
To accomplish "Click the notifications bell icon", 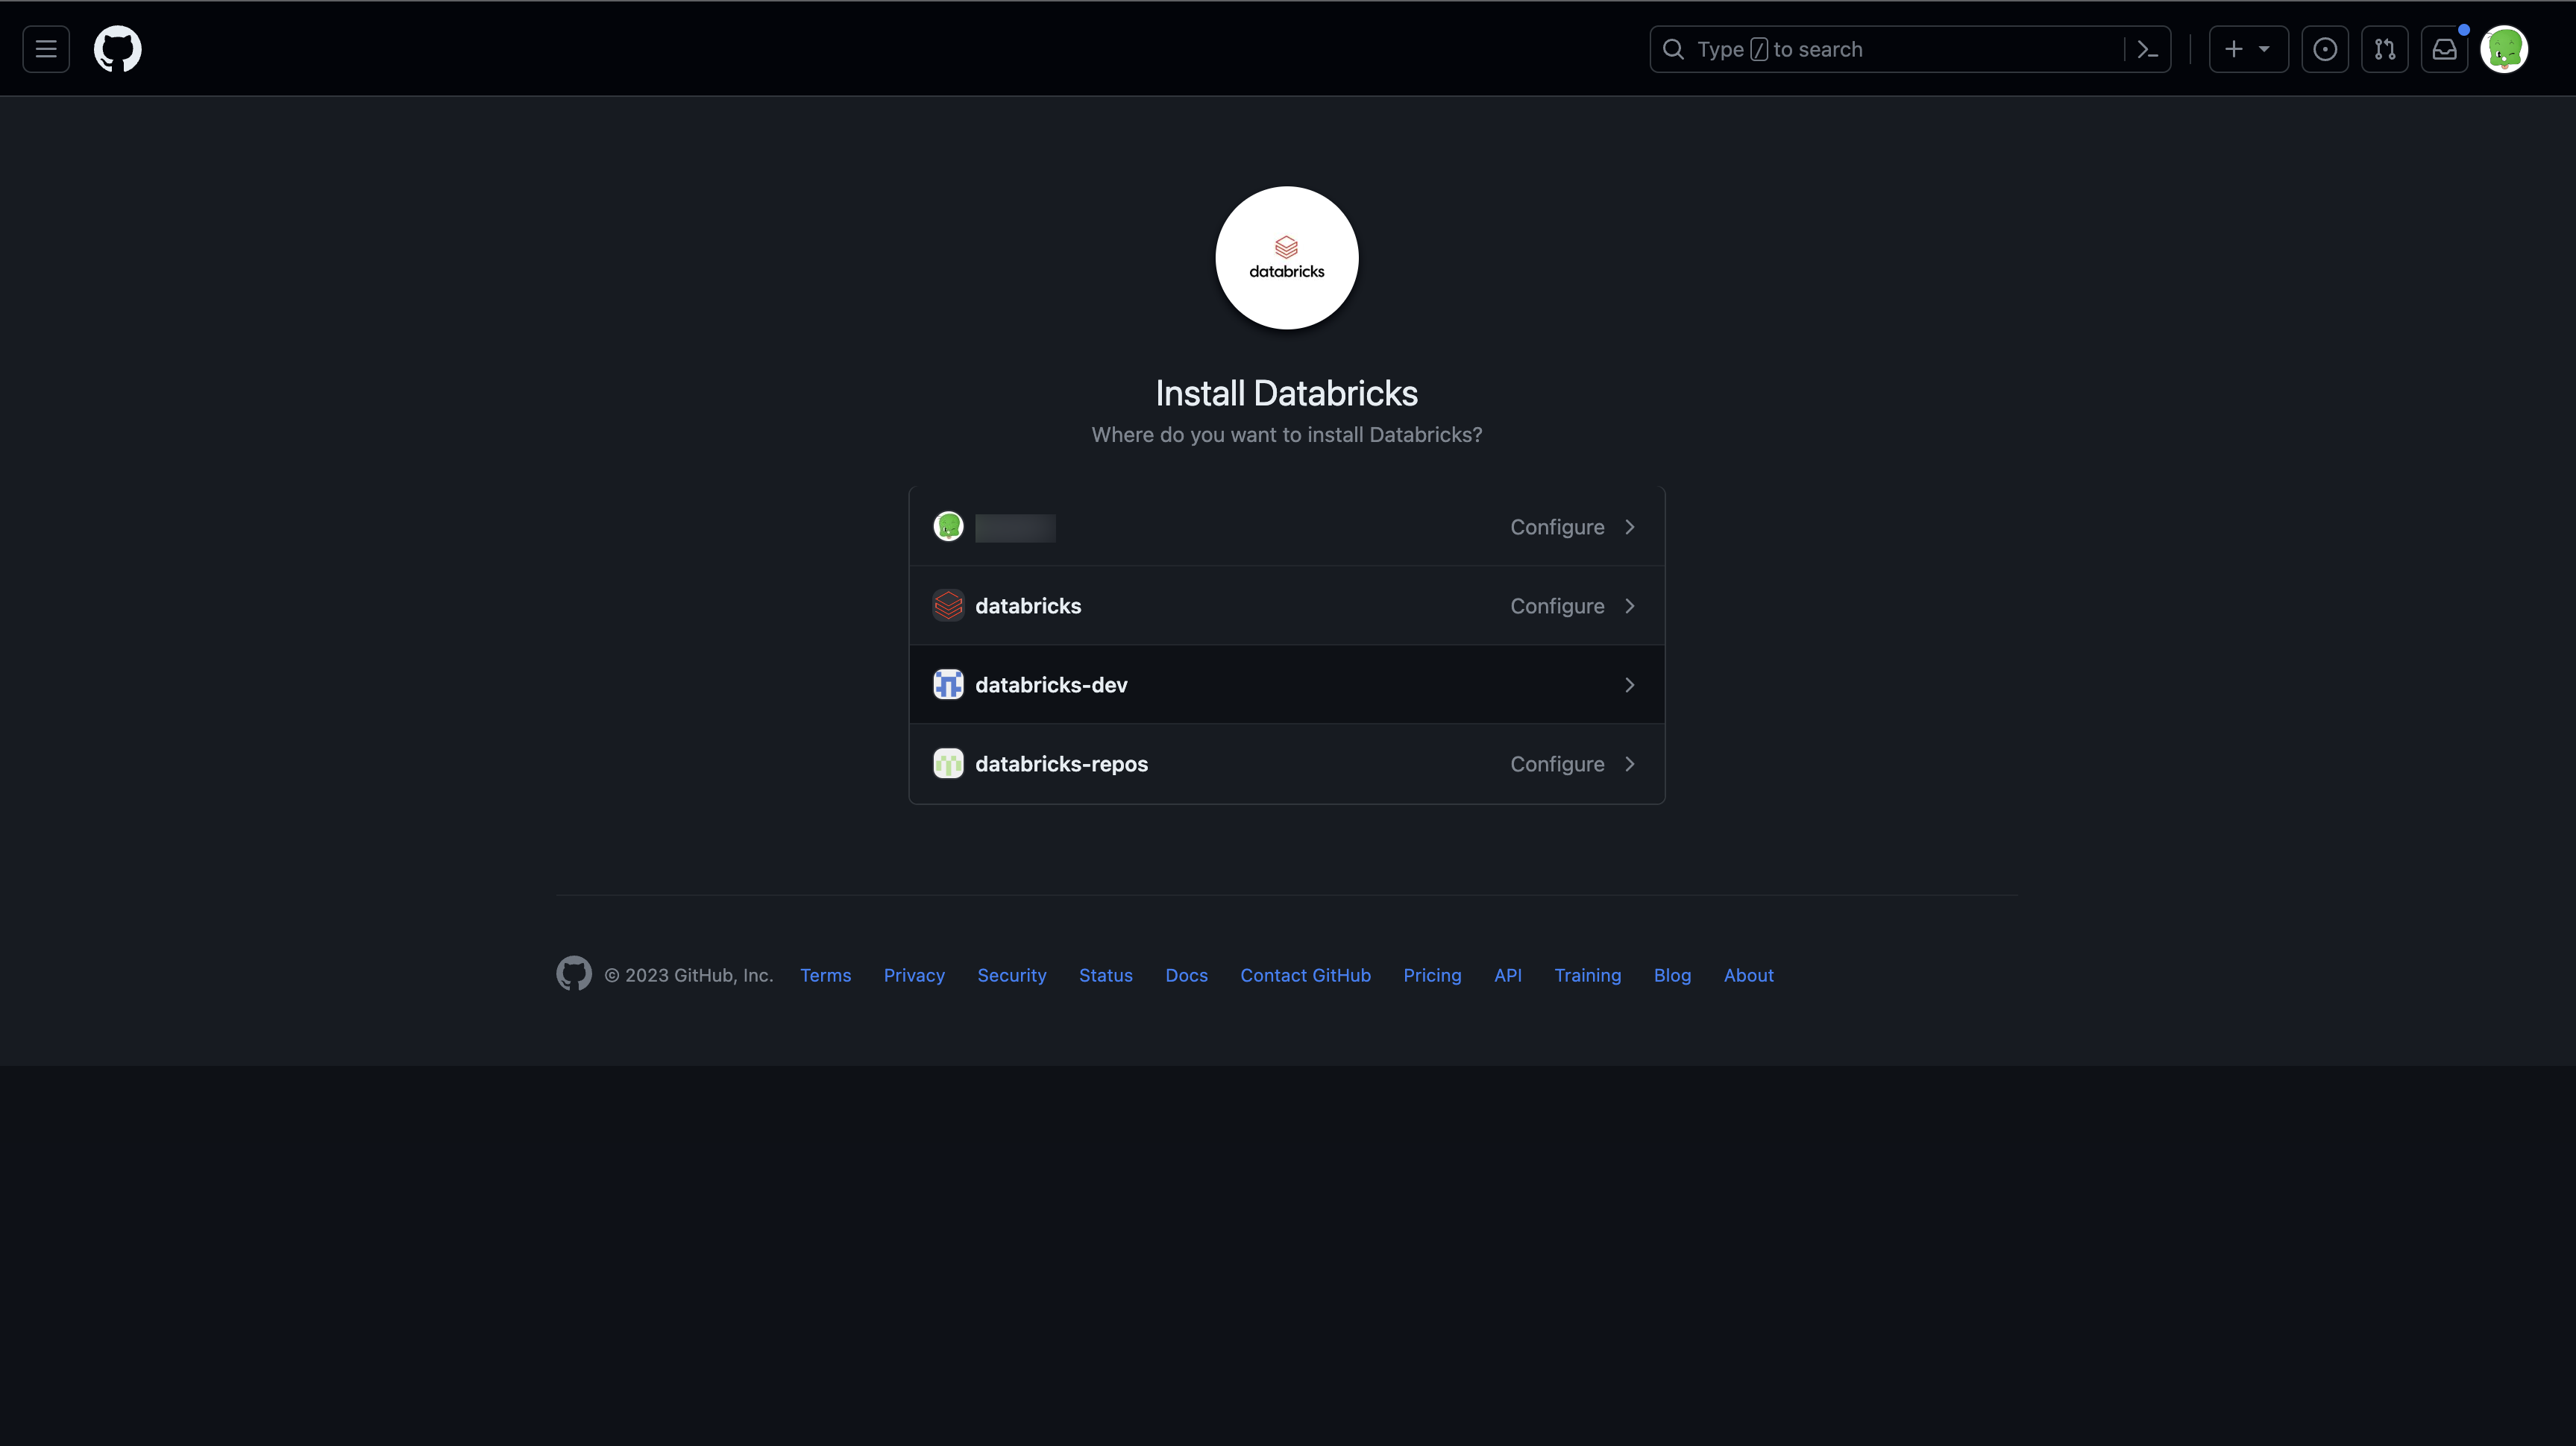I will pos(2443,48).
